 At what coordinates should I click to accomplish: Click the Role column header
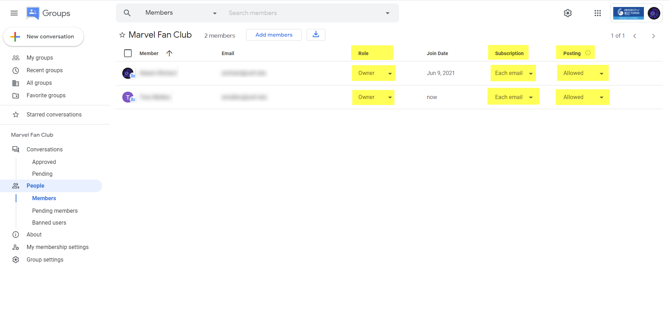[363, 53]
